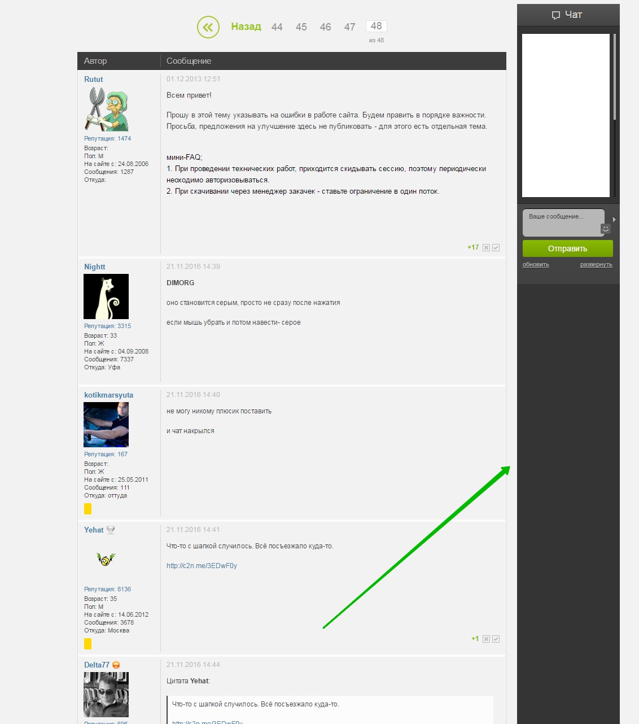Expand chat via the развернуть link
639x724 pixels.
pos(596,264)
